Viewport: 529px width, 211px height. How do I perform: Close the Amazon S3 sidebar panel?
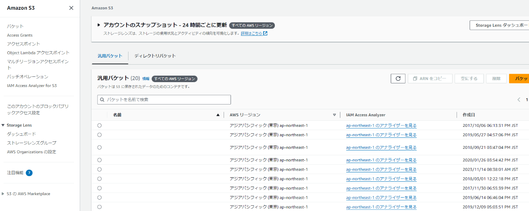pos(71,8)
